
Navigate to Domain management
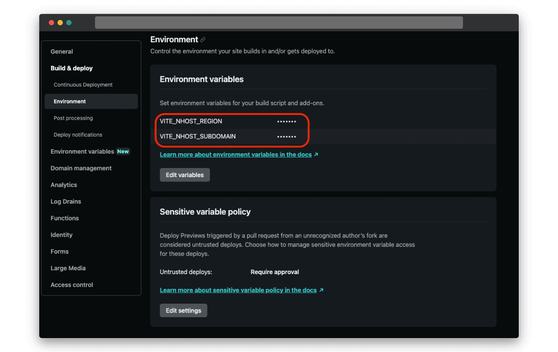(x=81, y=168)
